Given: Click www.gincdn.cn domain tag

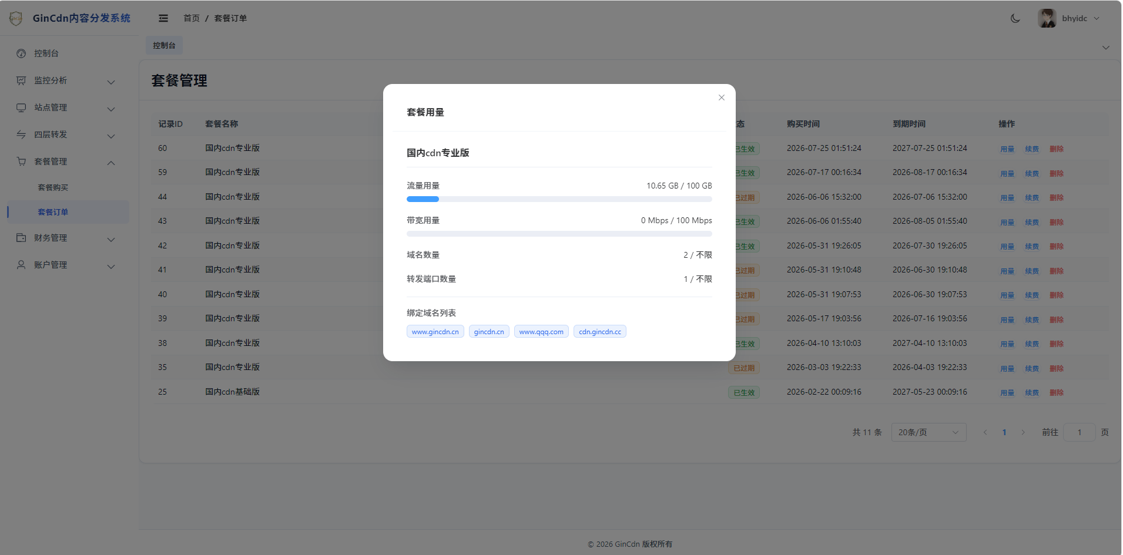Looking at the screenshot, I should (x=435, y=332).
